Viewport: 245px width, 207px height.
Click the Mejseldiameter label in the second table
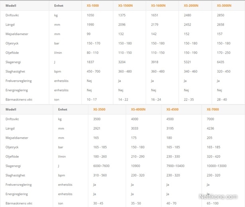coord(17,138)
